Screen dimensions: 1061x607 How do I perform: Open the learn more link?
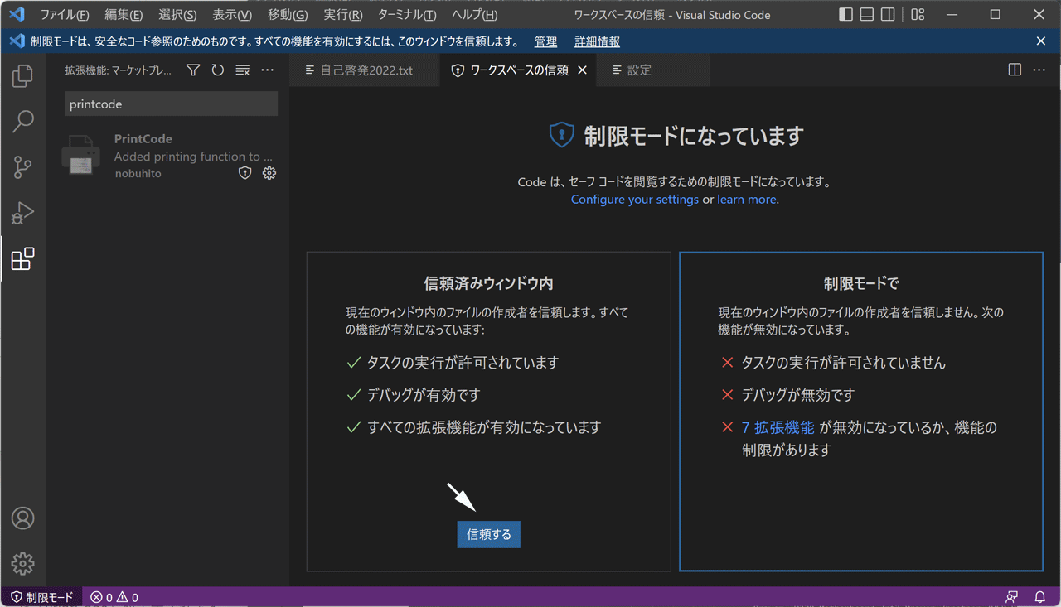(747, 200)
